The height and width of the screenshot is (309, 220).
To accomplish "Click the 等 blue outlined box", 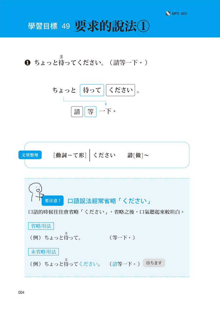I will pos(91,112).
